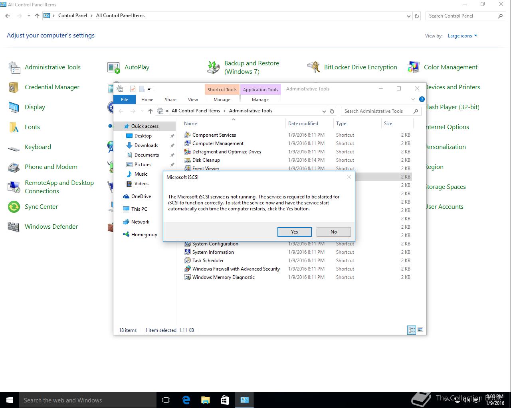This screenshot has height=408, width=511.
Task: Select OneDrive in the navigation pane
Action: pos(141,196)
